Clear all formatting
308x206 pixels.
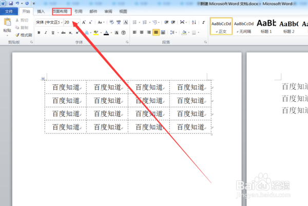point(111,22)
